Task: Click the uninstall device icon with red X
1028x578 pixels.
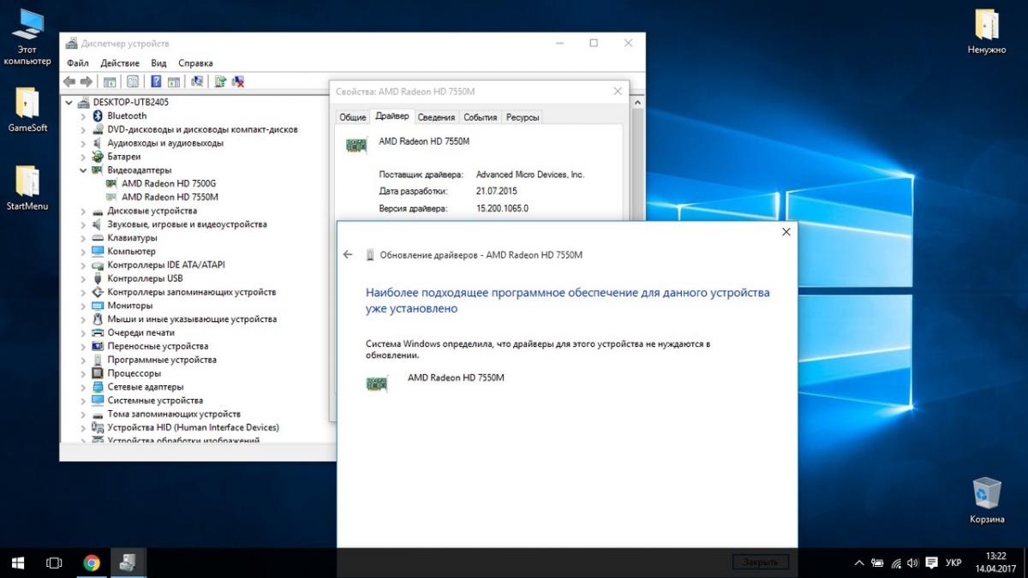Action: click(239, 82)
